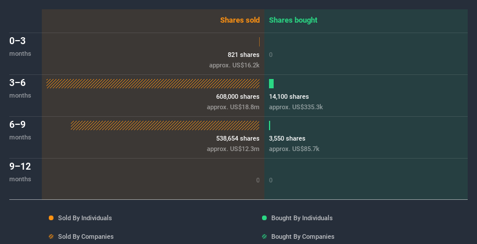The width and height of the screenshot is (477, 244).
Task: Click the 3–6 months sold striped bar
Action: [153, 84]
